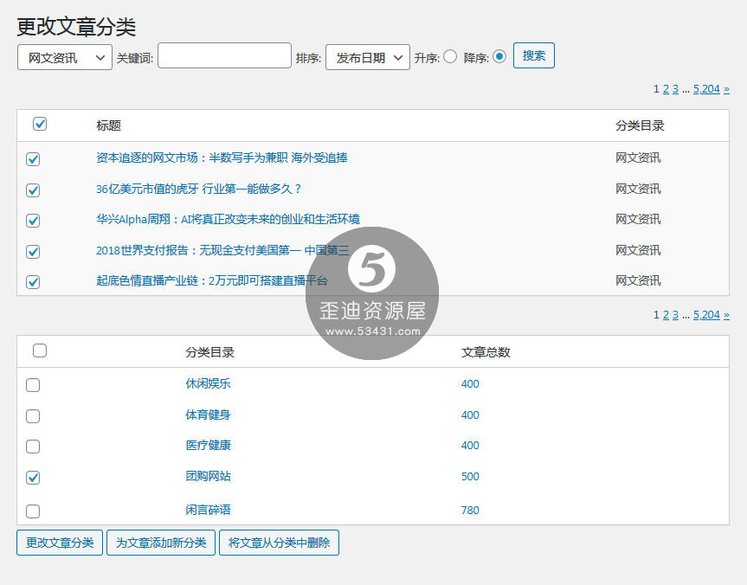Expand the 发布日期 sort dropdown
The width and height of the screenshot is (747, 585).
367,58
